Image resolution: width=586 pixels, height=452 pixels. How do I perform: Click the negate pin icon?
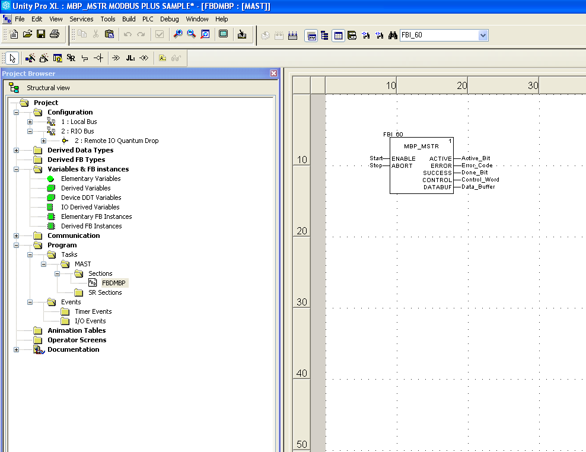pyautogui.click(x=98, y=58)
